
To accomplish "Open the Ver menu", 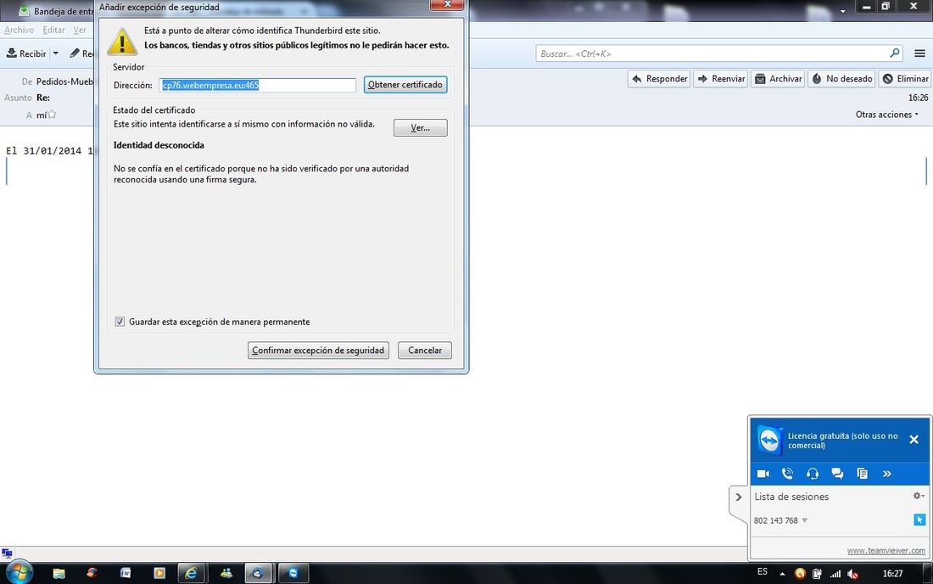I will pos(80,30).
